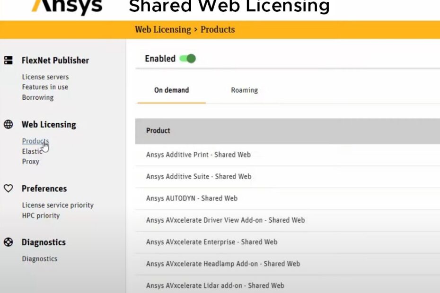
Task: Click the Diagnostics sidebar heading
Action: pos(44,242)
